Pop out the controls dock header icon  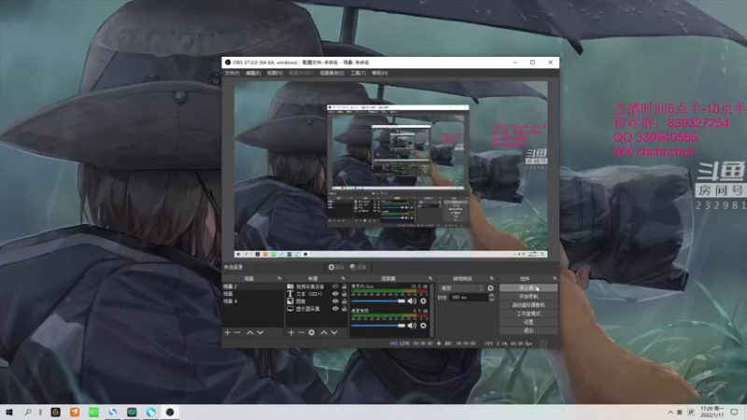[x=555, y=278]
